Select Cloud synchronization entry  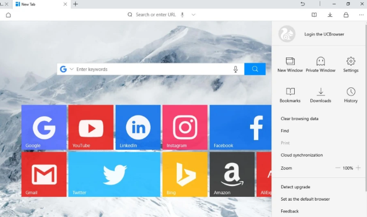302,155
